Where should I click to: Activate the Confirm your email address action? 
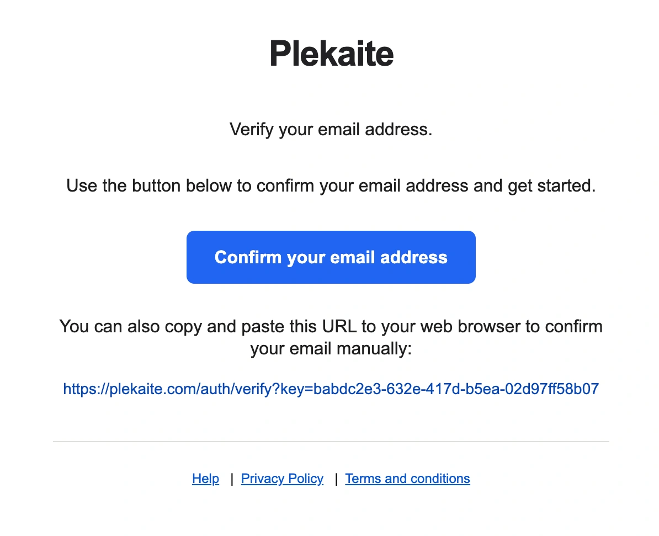(331, 257)
